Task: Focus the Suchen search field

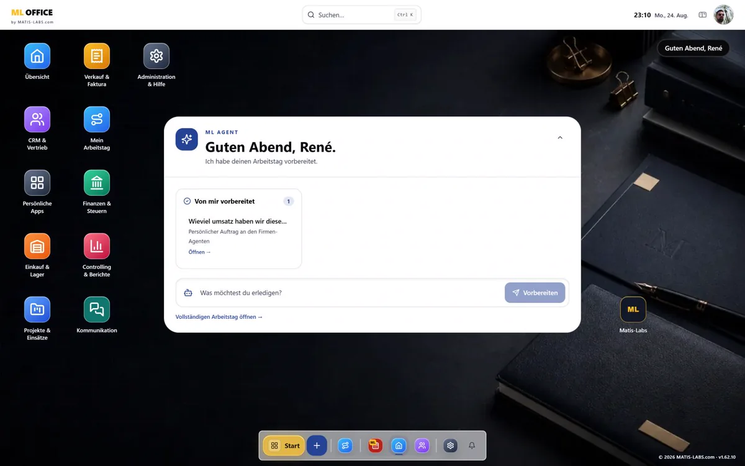Action: click(x=362, y=15)
